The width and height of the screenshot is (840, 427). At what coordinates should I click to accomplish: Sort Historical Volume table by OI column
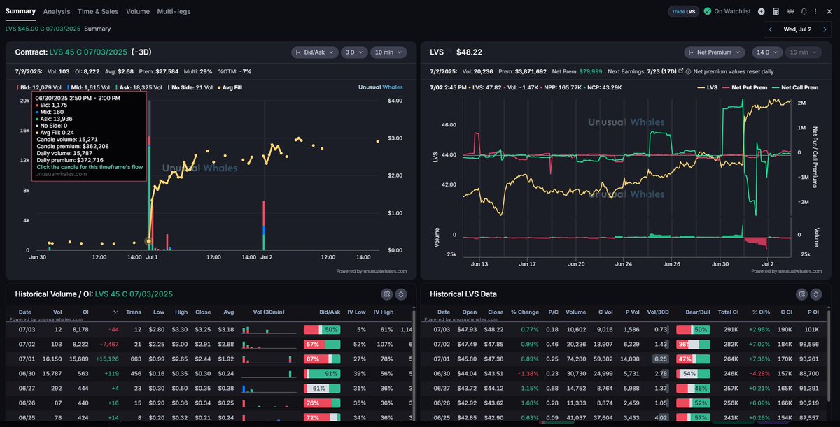(x=86, y=312)
